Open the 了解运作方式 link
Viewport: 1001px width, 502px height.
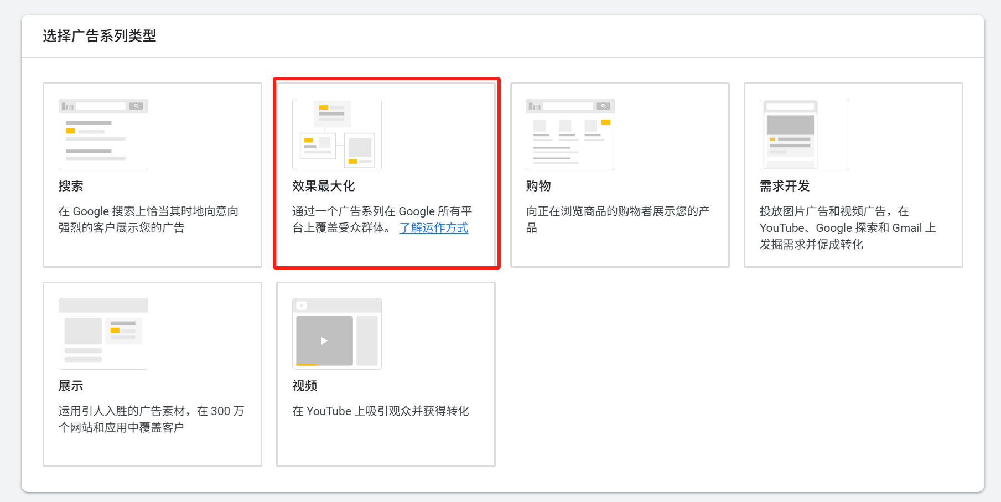434,228
